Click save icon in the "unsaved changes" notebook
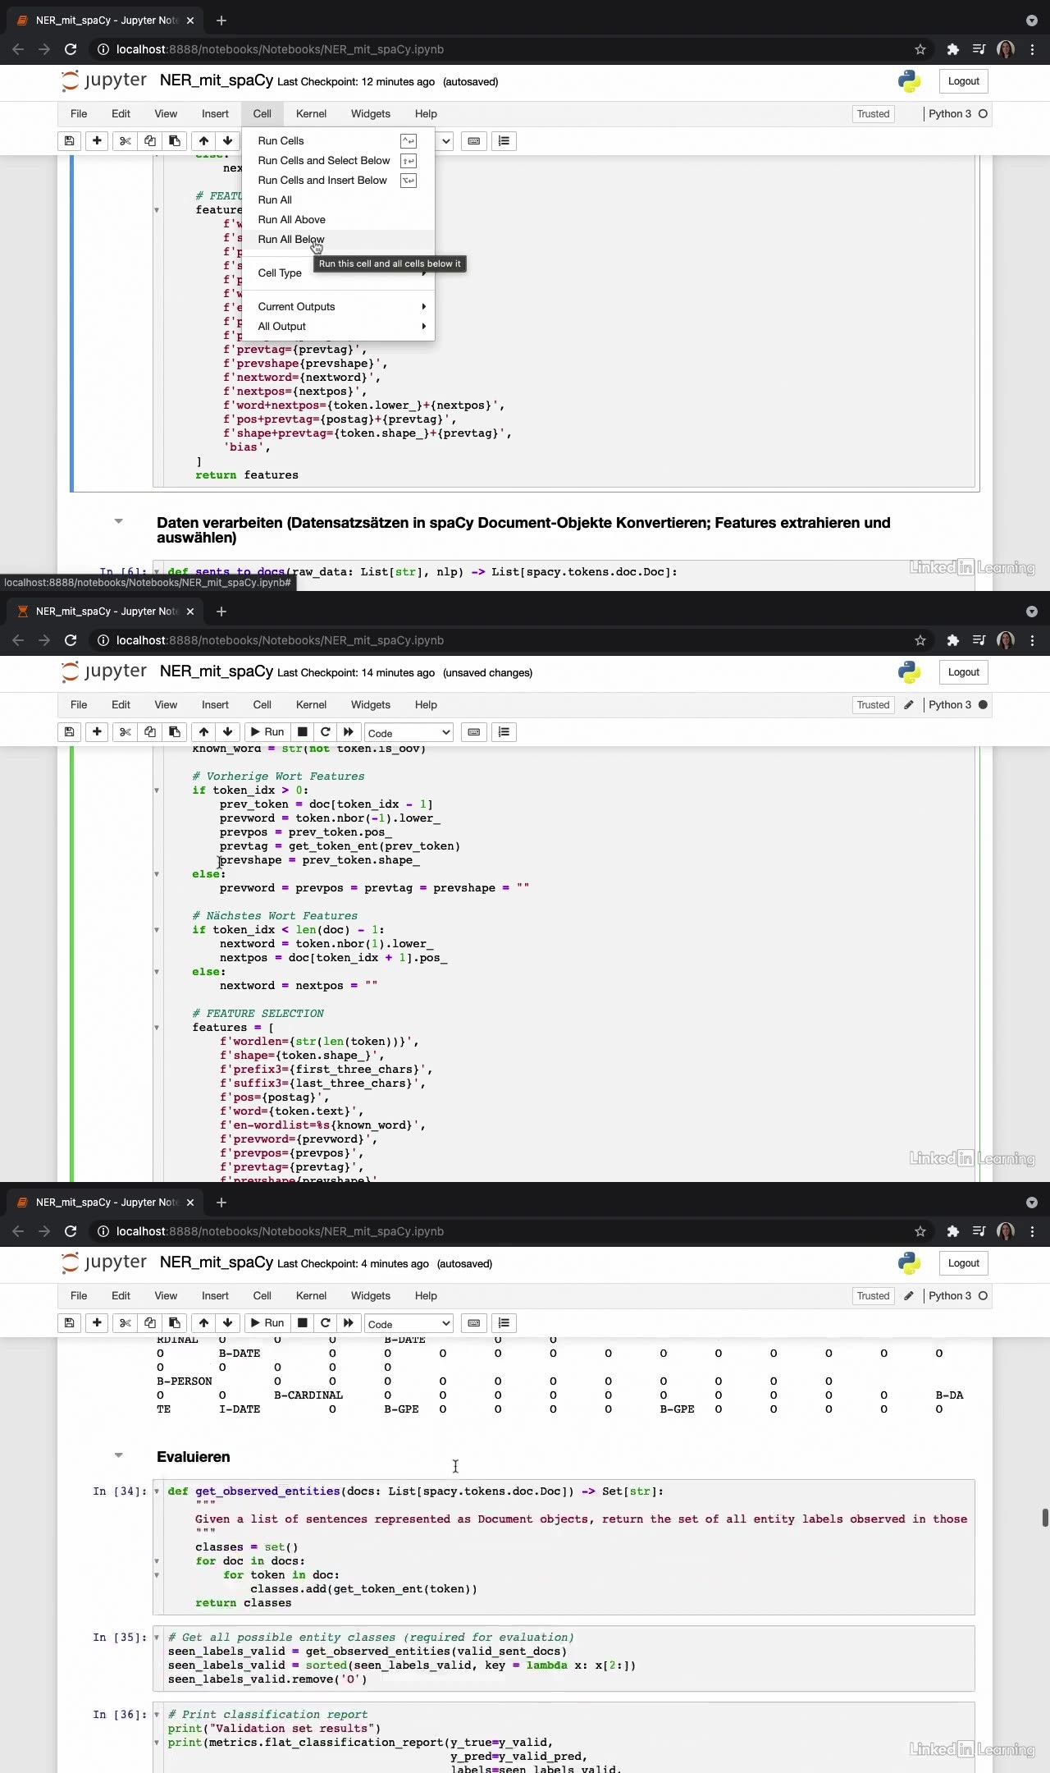 pyautogui.click(x=70, y=732)
